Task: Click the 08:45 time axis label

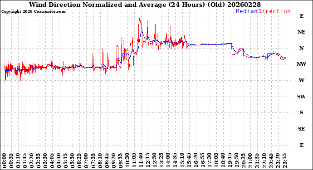Action: click(x=107, y=161)
